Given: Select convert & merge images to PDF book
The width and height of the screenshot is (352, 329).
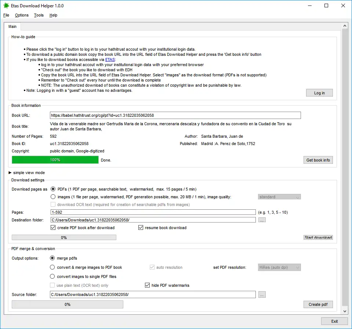Looking at the screenshot, I should [52, 267].
